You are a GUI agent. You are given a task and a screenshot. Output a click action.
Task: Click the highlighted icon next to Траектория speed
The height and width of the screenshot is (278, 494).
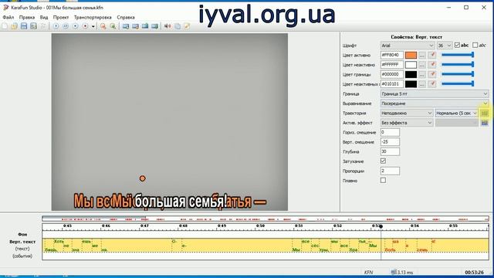[x=485, y=114]
